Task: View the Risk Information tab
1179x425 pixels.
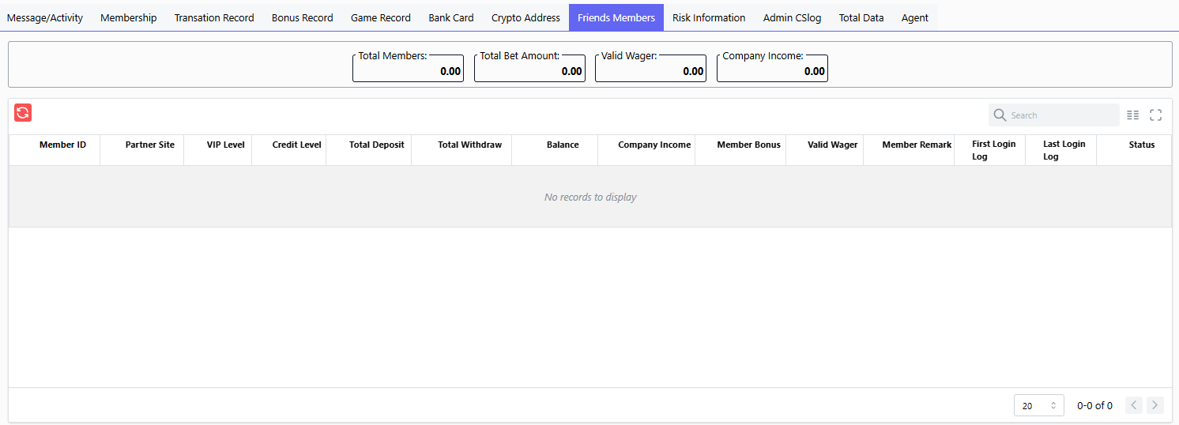Action: point(709,17)
